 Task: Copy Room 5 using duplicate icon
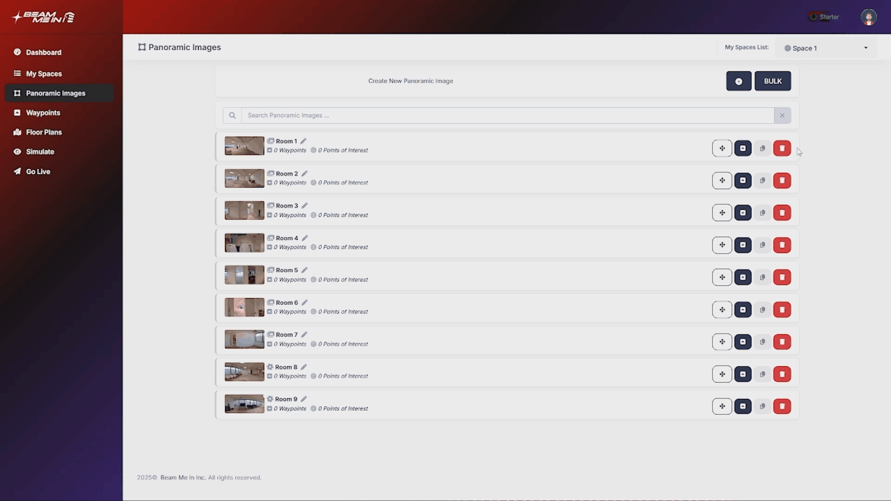762,277
